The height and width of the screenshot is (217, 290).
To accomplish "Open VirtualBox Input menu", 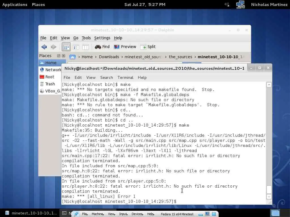I will (x=123, y=214).
